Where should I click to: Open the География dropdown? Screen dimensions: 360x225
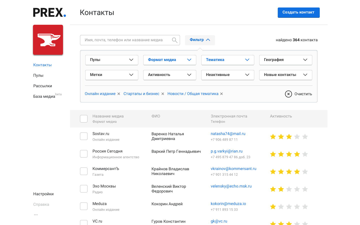[x=286, y=60]
